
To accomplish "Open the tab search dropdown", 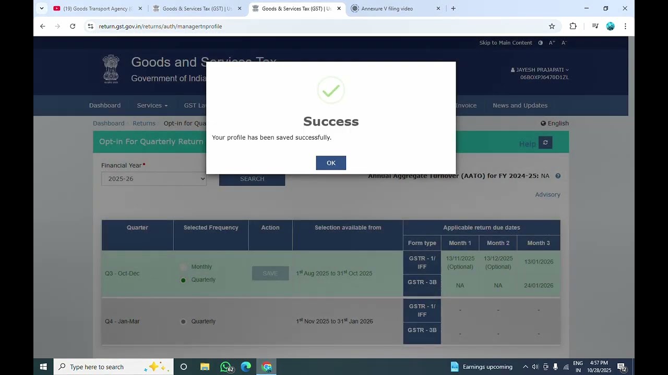I will [x=42, y=8].
